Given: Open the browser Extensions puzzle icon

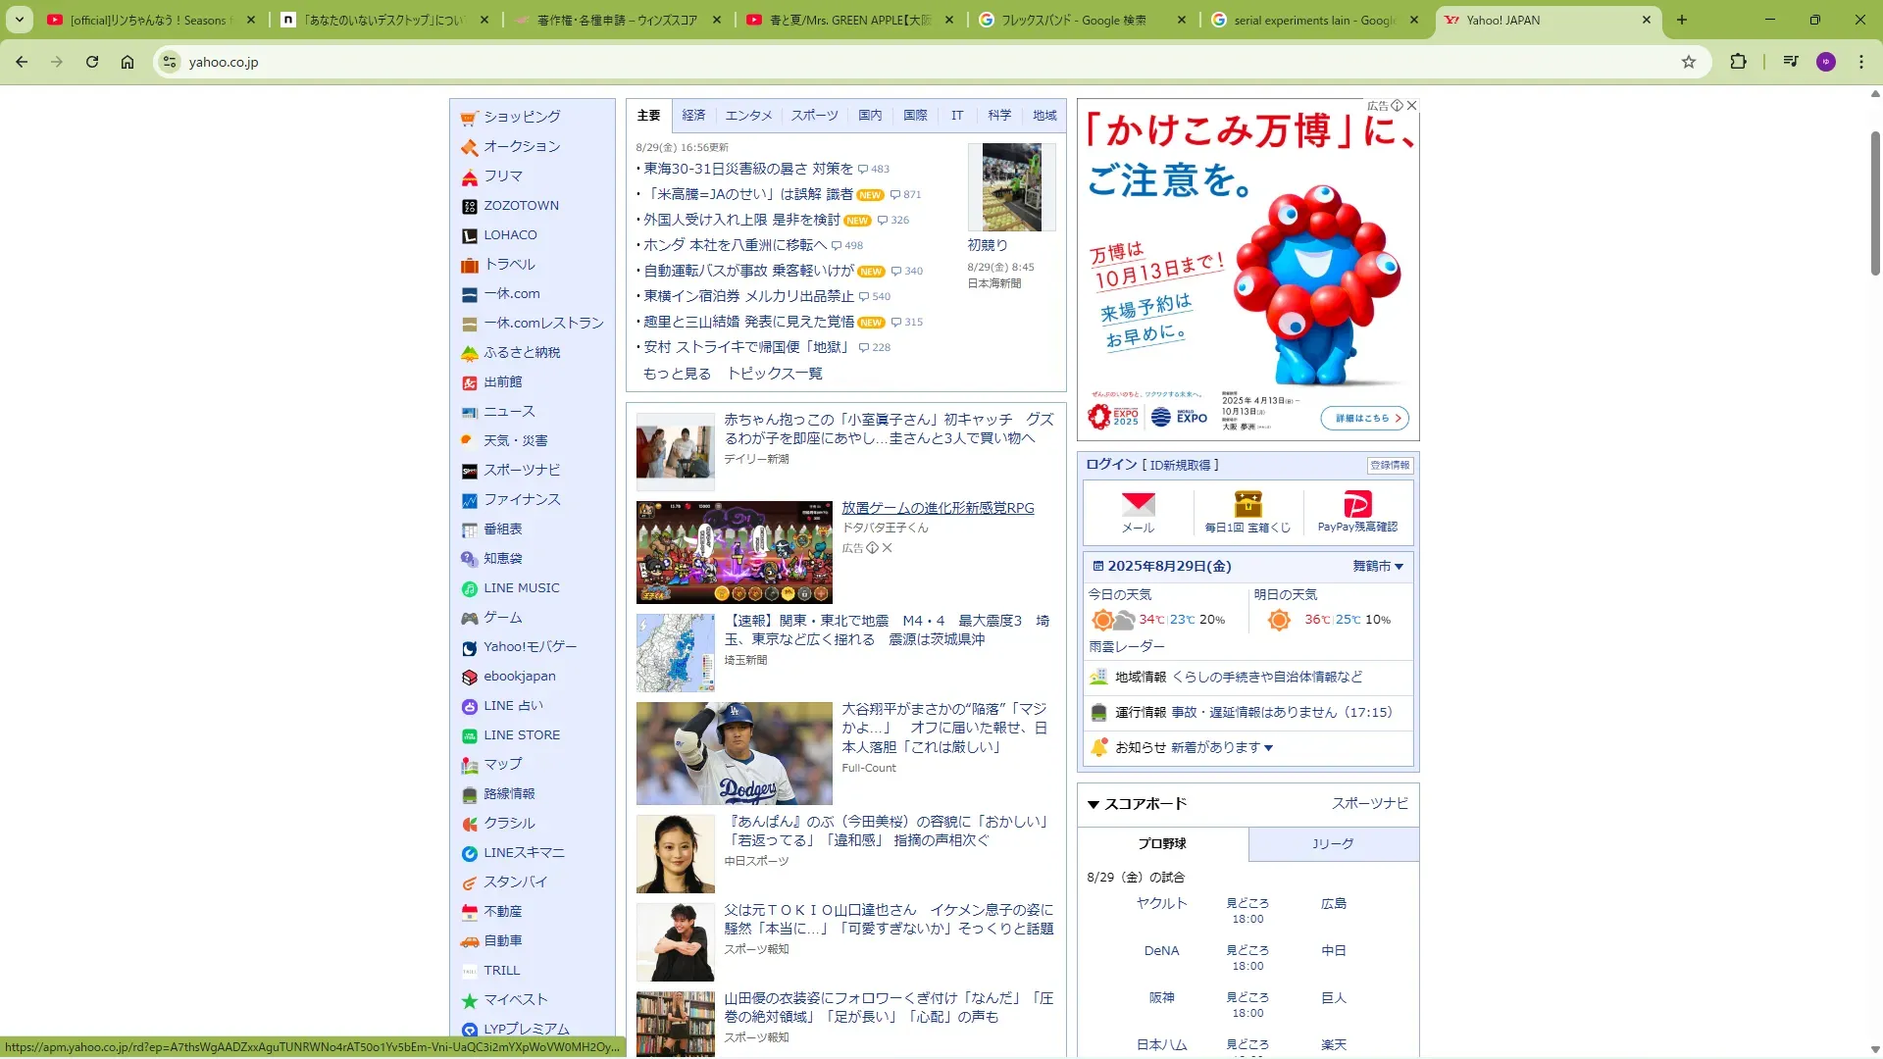Looking at the screenshot, I should click(1738, 62).
